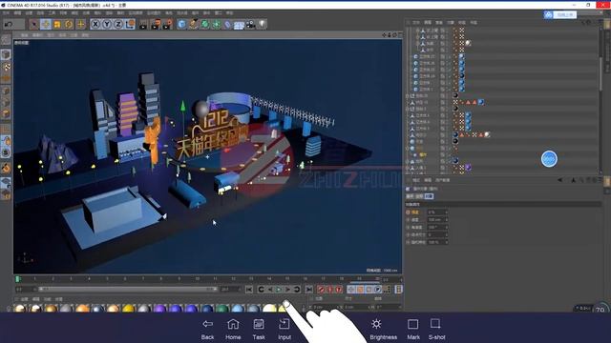Screen dimensions: 611x343
Task: Click blue material tag beside two triangle tags
Action: 481,102
